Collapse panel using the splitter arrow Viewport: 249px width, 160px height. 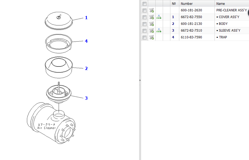coord(140,80)
